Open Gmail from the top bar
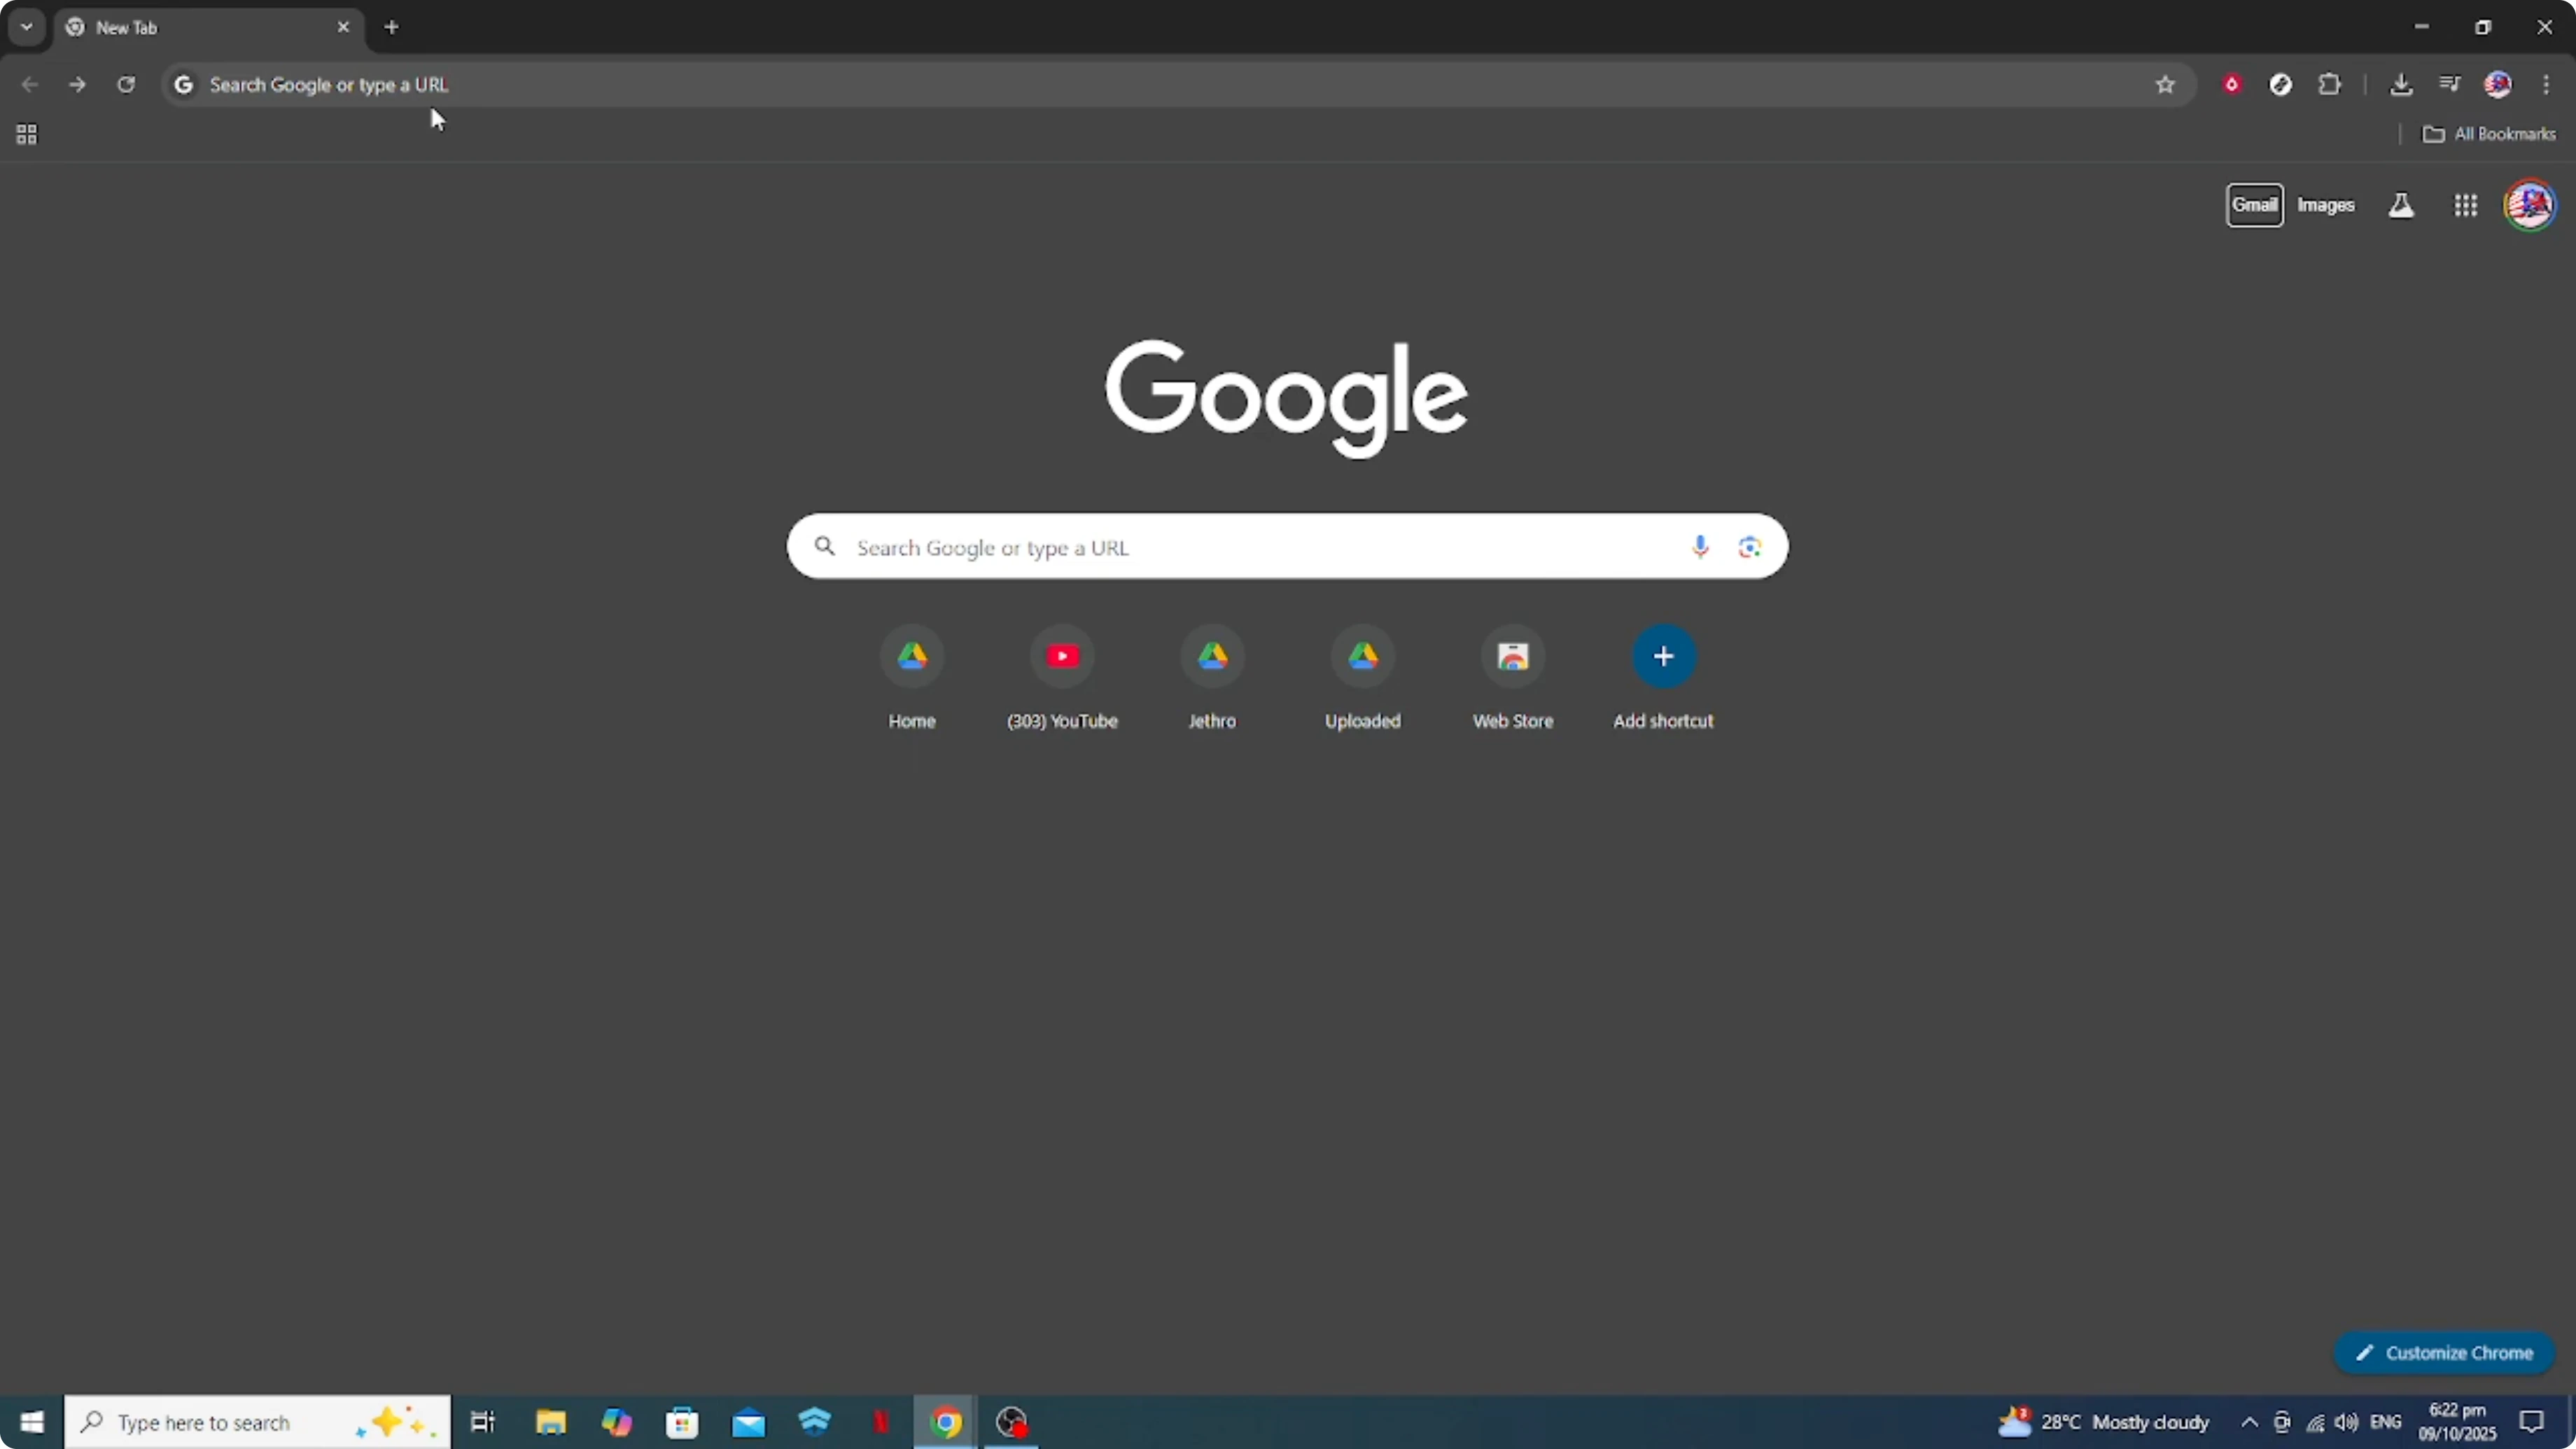 [x=2256, y=204]
